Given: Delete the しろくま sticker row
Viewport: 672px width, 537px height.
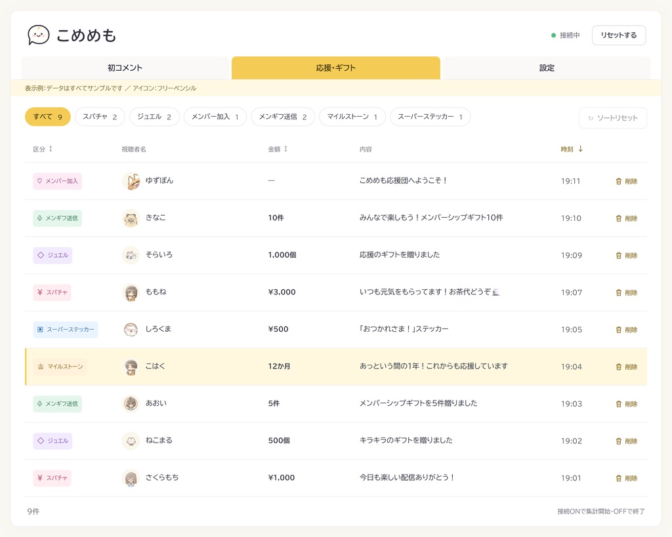Looking at the screenshot, I should click(627, 330).
